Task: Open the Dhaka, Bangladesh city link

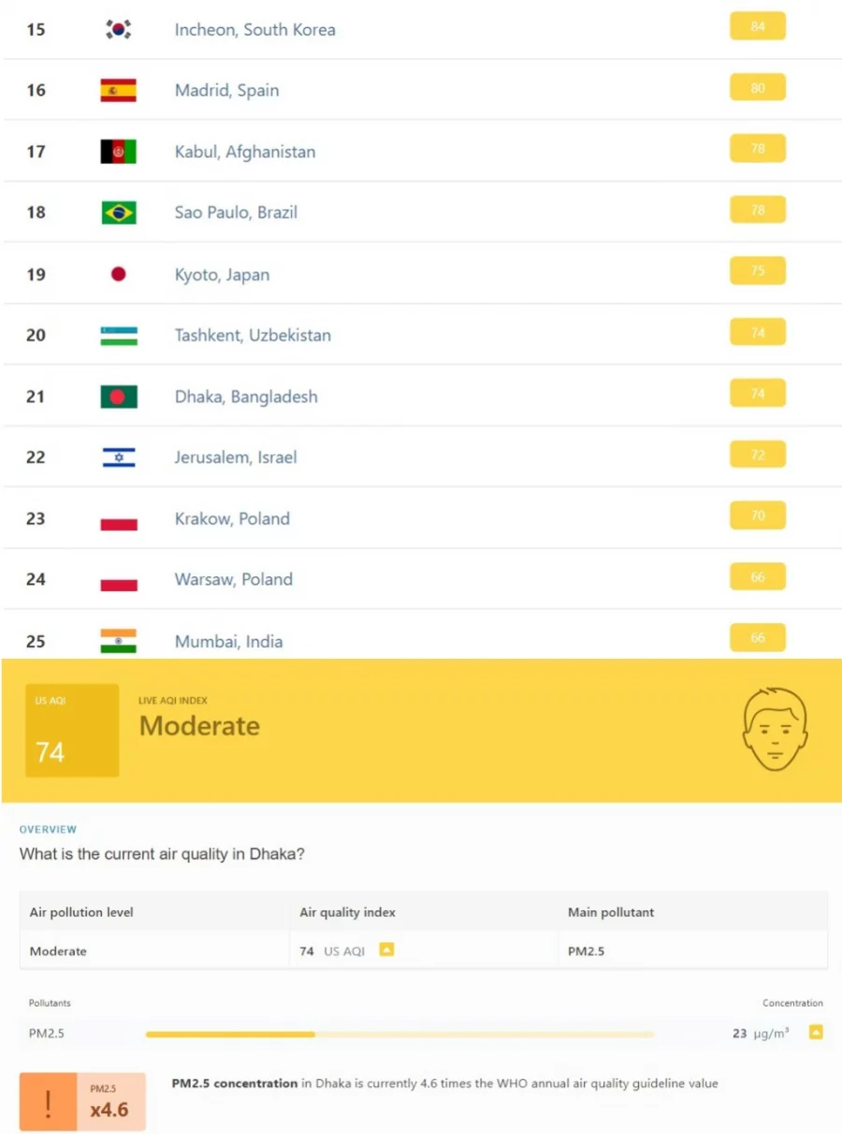Action: [x=246, y=397]
